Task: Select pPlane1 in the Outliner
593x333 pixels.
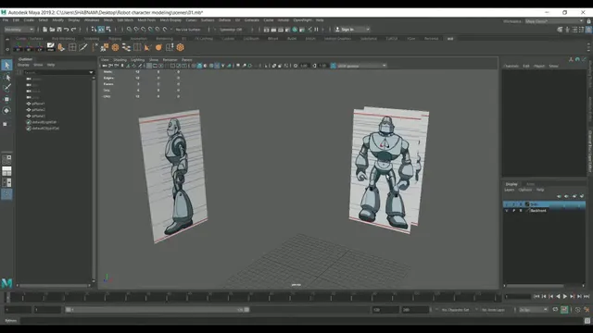Action: point(38,104)
